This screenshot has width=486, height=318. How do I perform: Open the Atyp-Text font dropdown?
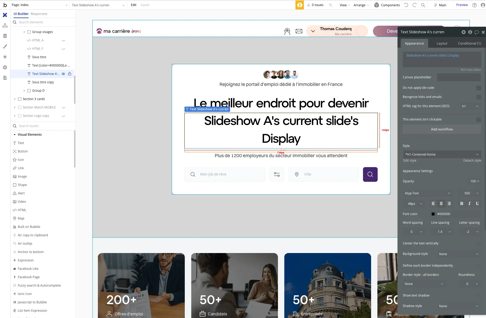pyautogui.click(x=427, y=193)
